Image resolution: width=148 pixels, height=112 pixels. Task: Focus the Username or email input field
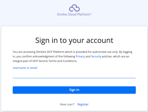click(x=74, y=75)
